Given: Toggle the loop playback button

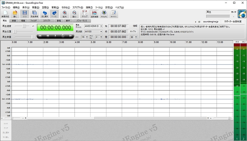Looking at the screenshot, I should 63,36.
